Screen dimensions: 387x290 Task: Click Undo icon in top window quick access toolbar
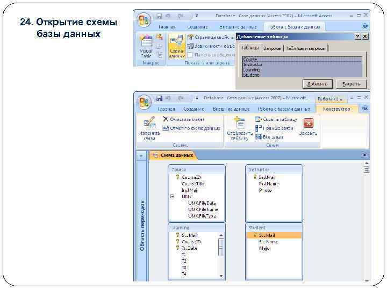point(169,16)
